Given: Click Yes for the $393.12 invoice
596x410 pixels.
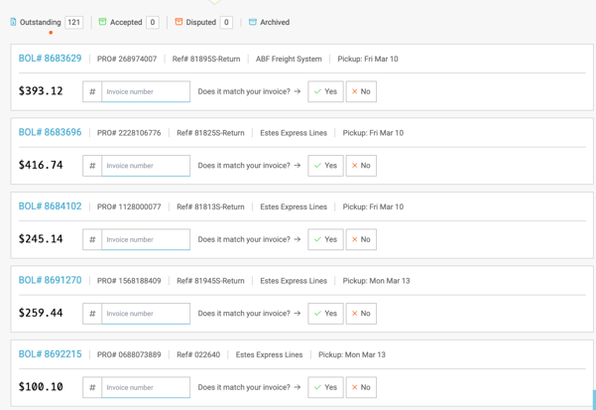Looking at the screenshot, I should point(325,91).
